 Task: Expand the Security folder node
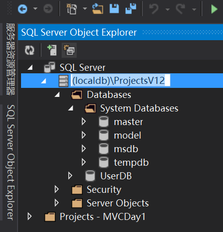pos(57,189)
